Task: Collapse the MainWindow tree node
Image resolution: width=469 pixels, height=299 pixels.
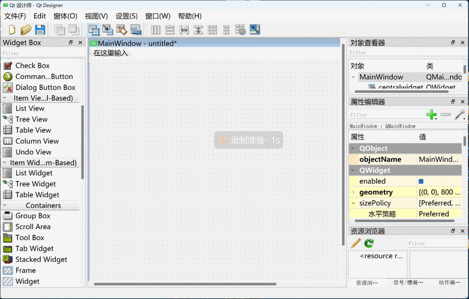Action: (x=353, y=77)
